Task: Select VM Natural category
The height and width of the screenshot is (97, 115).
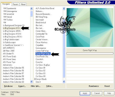Action: (8, 17)
